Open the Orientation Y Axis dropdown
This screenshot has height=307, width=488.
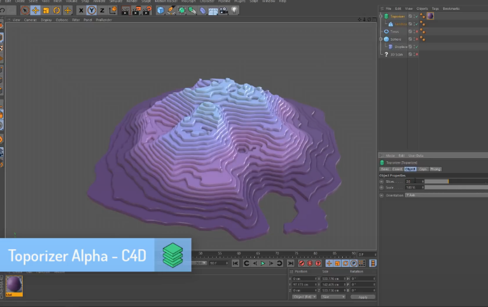444,195
